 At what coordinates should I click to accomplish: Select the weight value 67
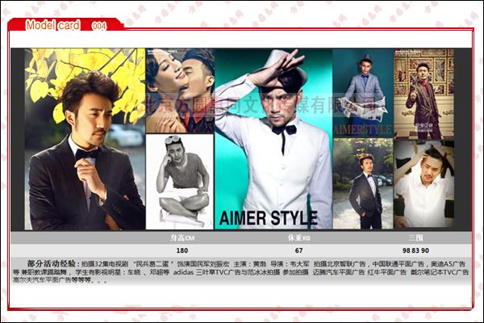point(298,250)
